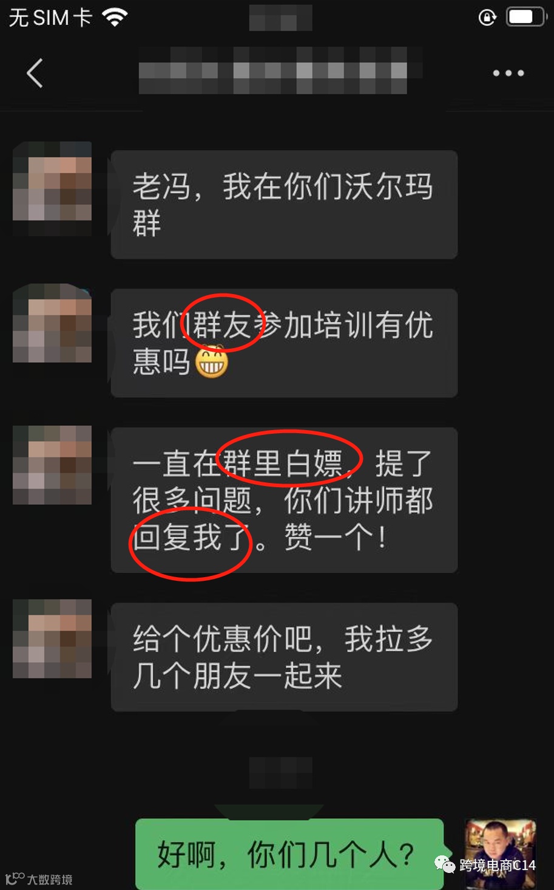Open avatar beside 给个优惠价吧 message
Viewport: 554px width, 890px height.
52,638
